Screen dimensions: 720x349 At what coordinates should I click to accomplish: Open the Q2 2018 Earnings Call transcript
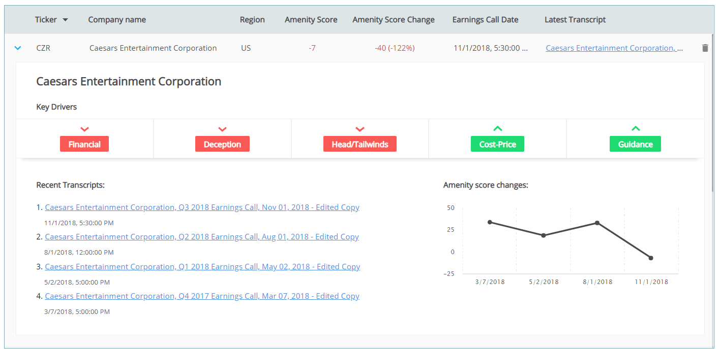coord(202,237)
